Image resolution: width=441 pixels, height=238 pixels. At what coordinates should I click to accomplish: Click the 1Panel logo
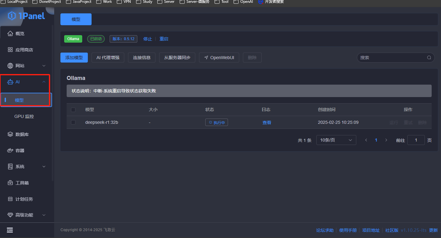click(x=26, y=16)
